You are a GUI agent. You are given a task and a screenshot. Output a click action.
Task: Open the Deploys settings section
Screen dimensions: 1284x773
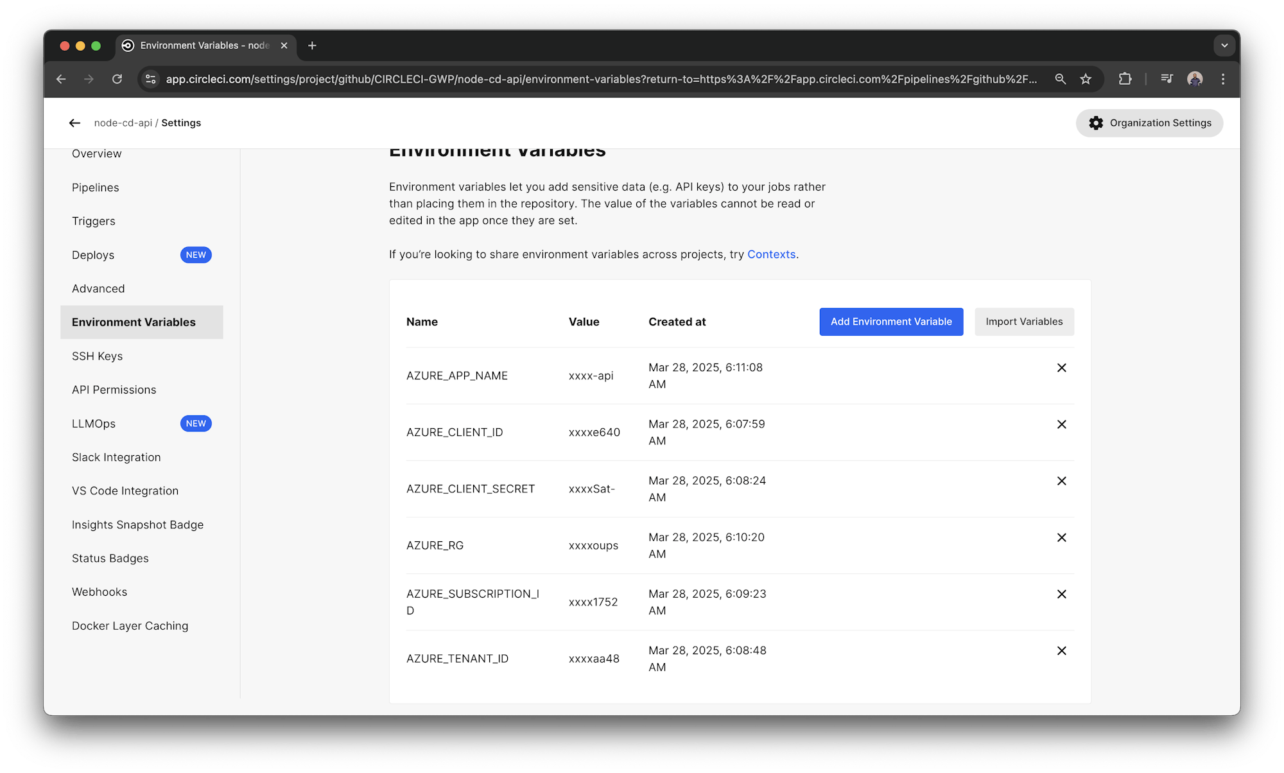pos(92,255)
